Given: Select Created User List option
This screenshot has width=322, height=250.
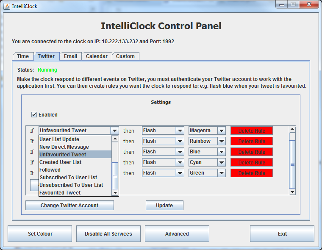Looking at the screenshot, I should 75,162.
